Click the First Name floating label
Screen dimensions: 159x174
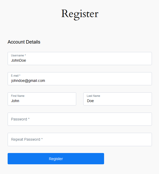click(x=18, y=96)
